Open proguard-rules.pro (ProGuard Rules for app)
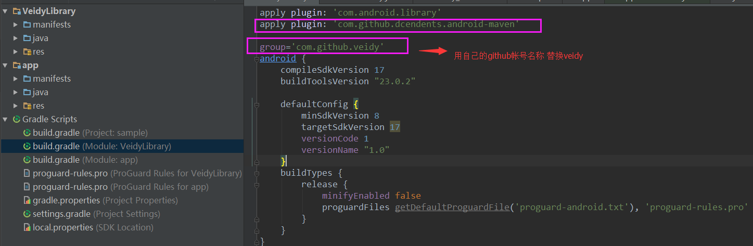 coord(122,187)
